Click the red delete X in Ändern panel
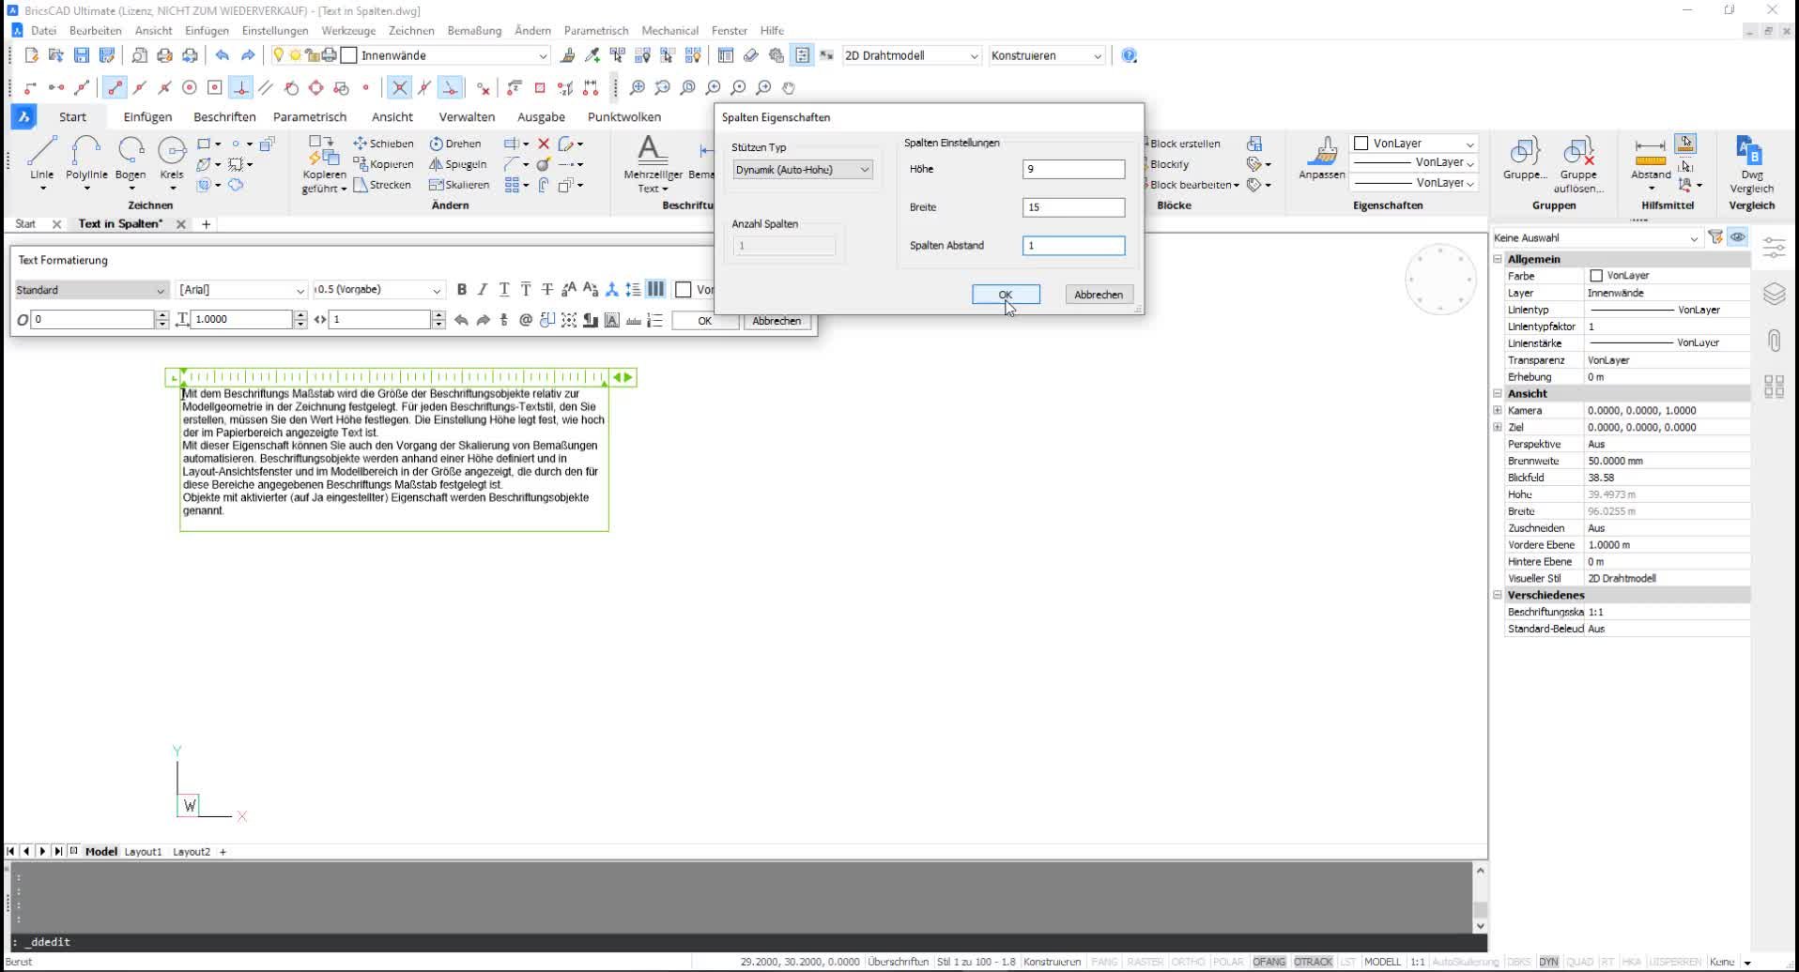Screen dimensions: 1799x972 (x=544, y=144)
